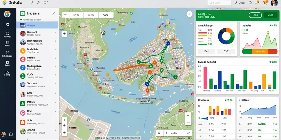Click the dark green Pode button
The height and width of the screenshot is (140, 281).
pyautogui.click(x=270, y=15)
